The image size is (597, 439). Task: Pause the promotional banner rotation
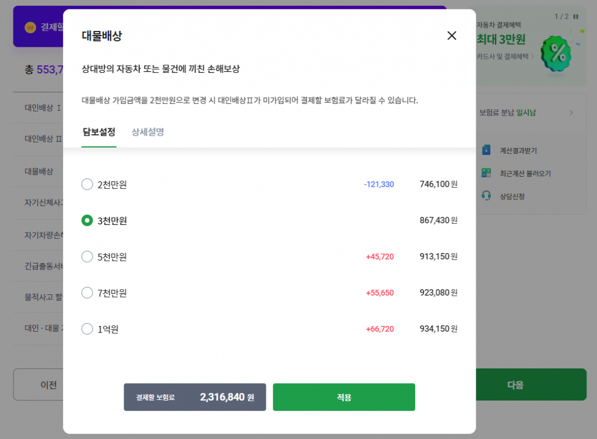click(576, 16)
